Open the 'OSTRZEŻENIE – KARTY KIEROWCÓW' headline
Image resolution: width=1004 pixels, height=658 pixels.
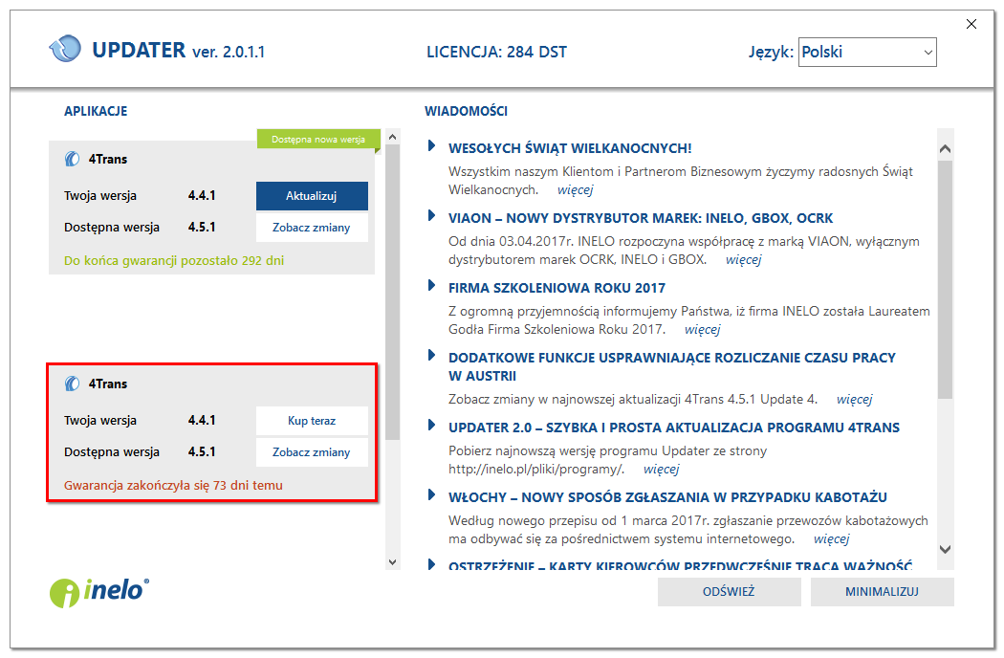[x=680, y=565]
